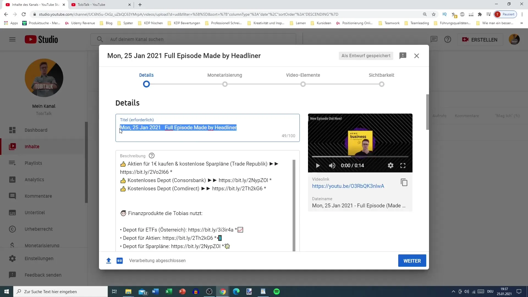Click the TobiTalk channel avatar
This screenshot has width=528, height=297.
click(44, 78)
